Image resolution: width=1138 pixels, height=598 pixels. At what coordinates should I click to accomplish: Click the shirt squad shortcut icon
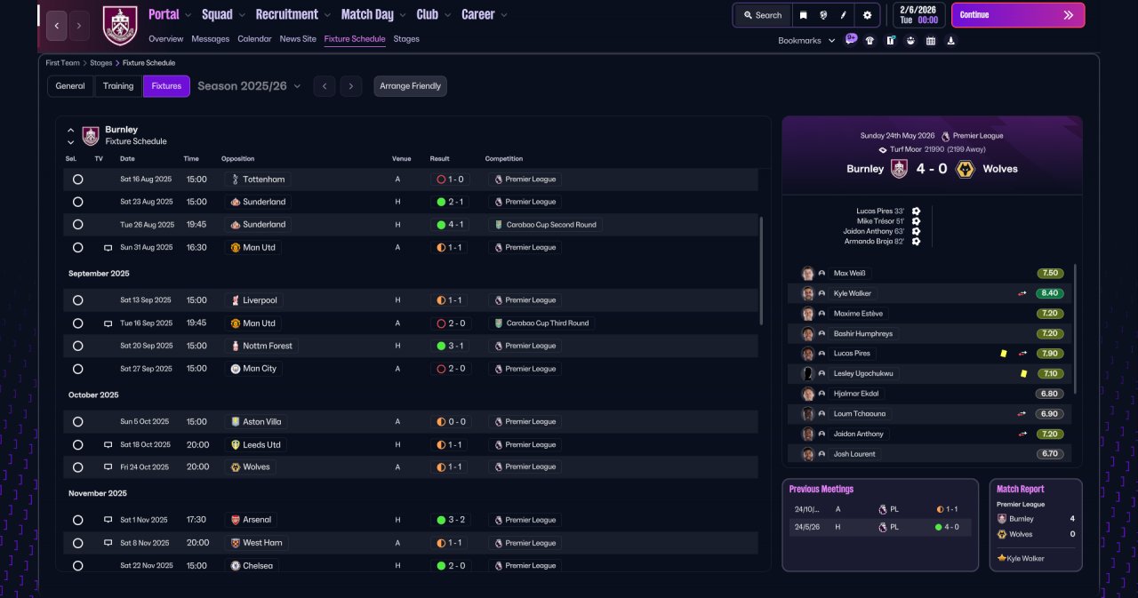[x=870, y=40]
